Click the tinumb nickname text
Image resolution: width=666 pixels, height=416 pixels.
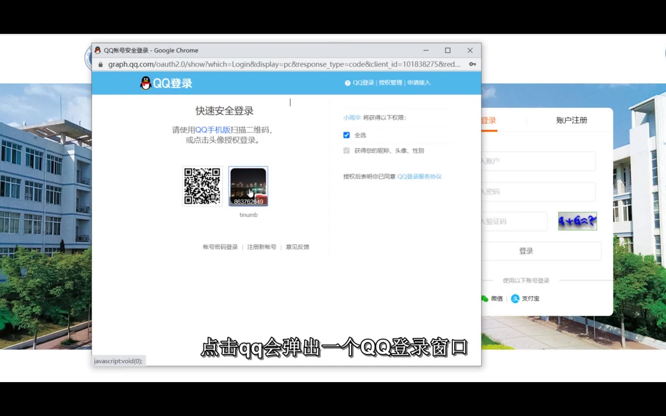click(x=249, y=215)
